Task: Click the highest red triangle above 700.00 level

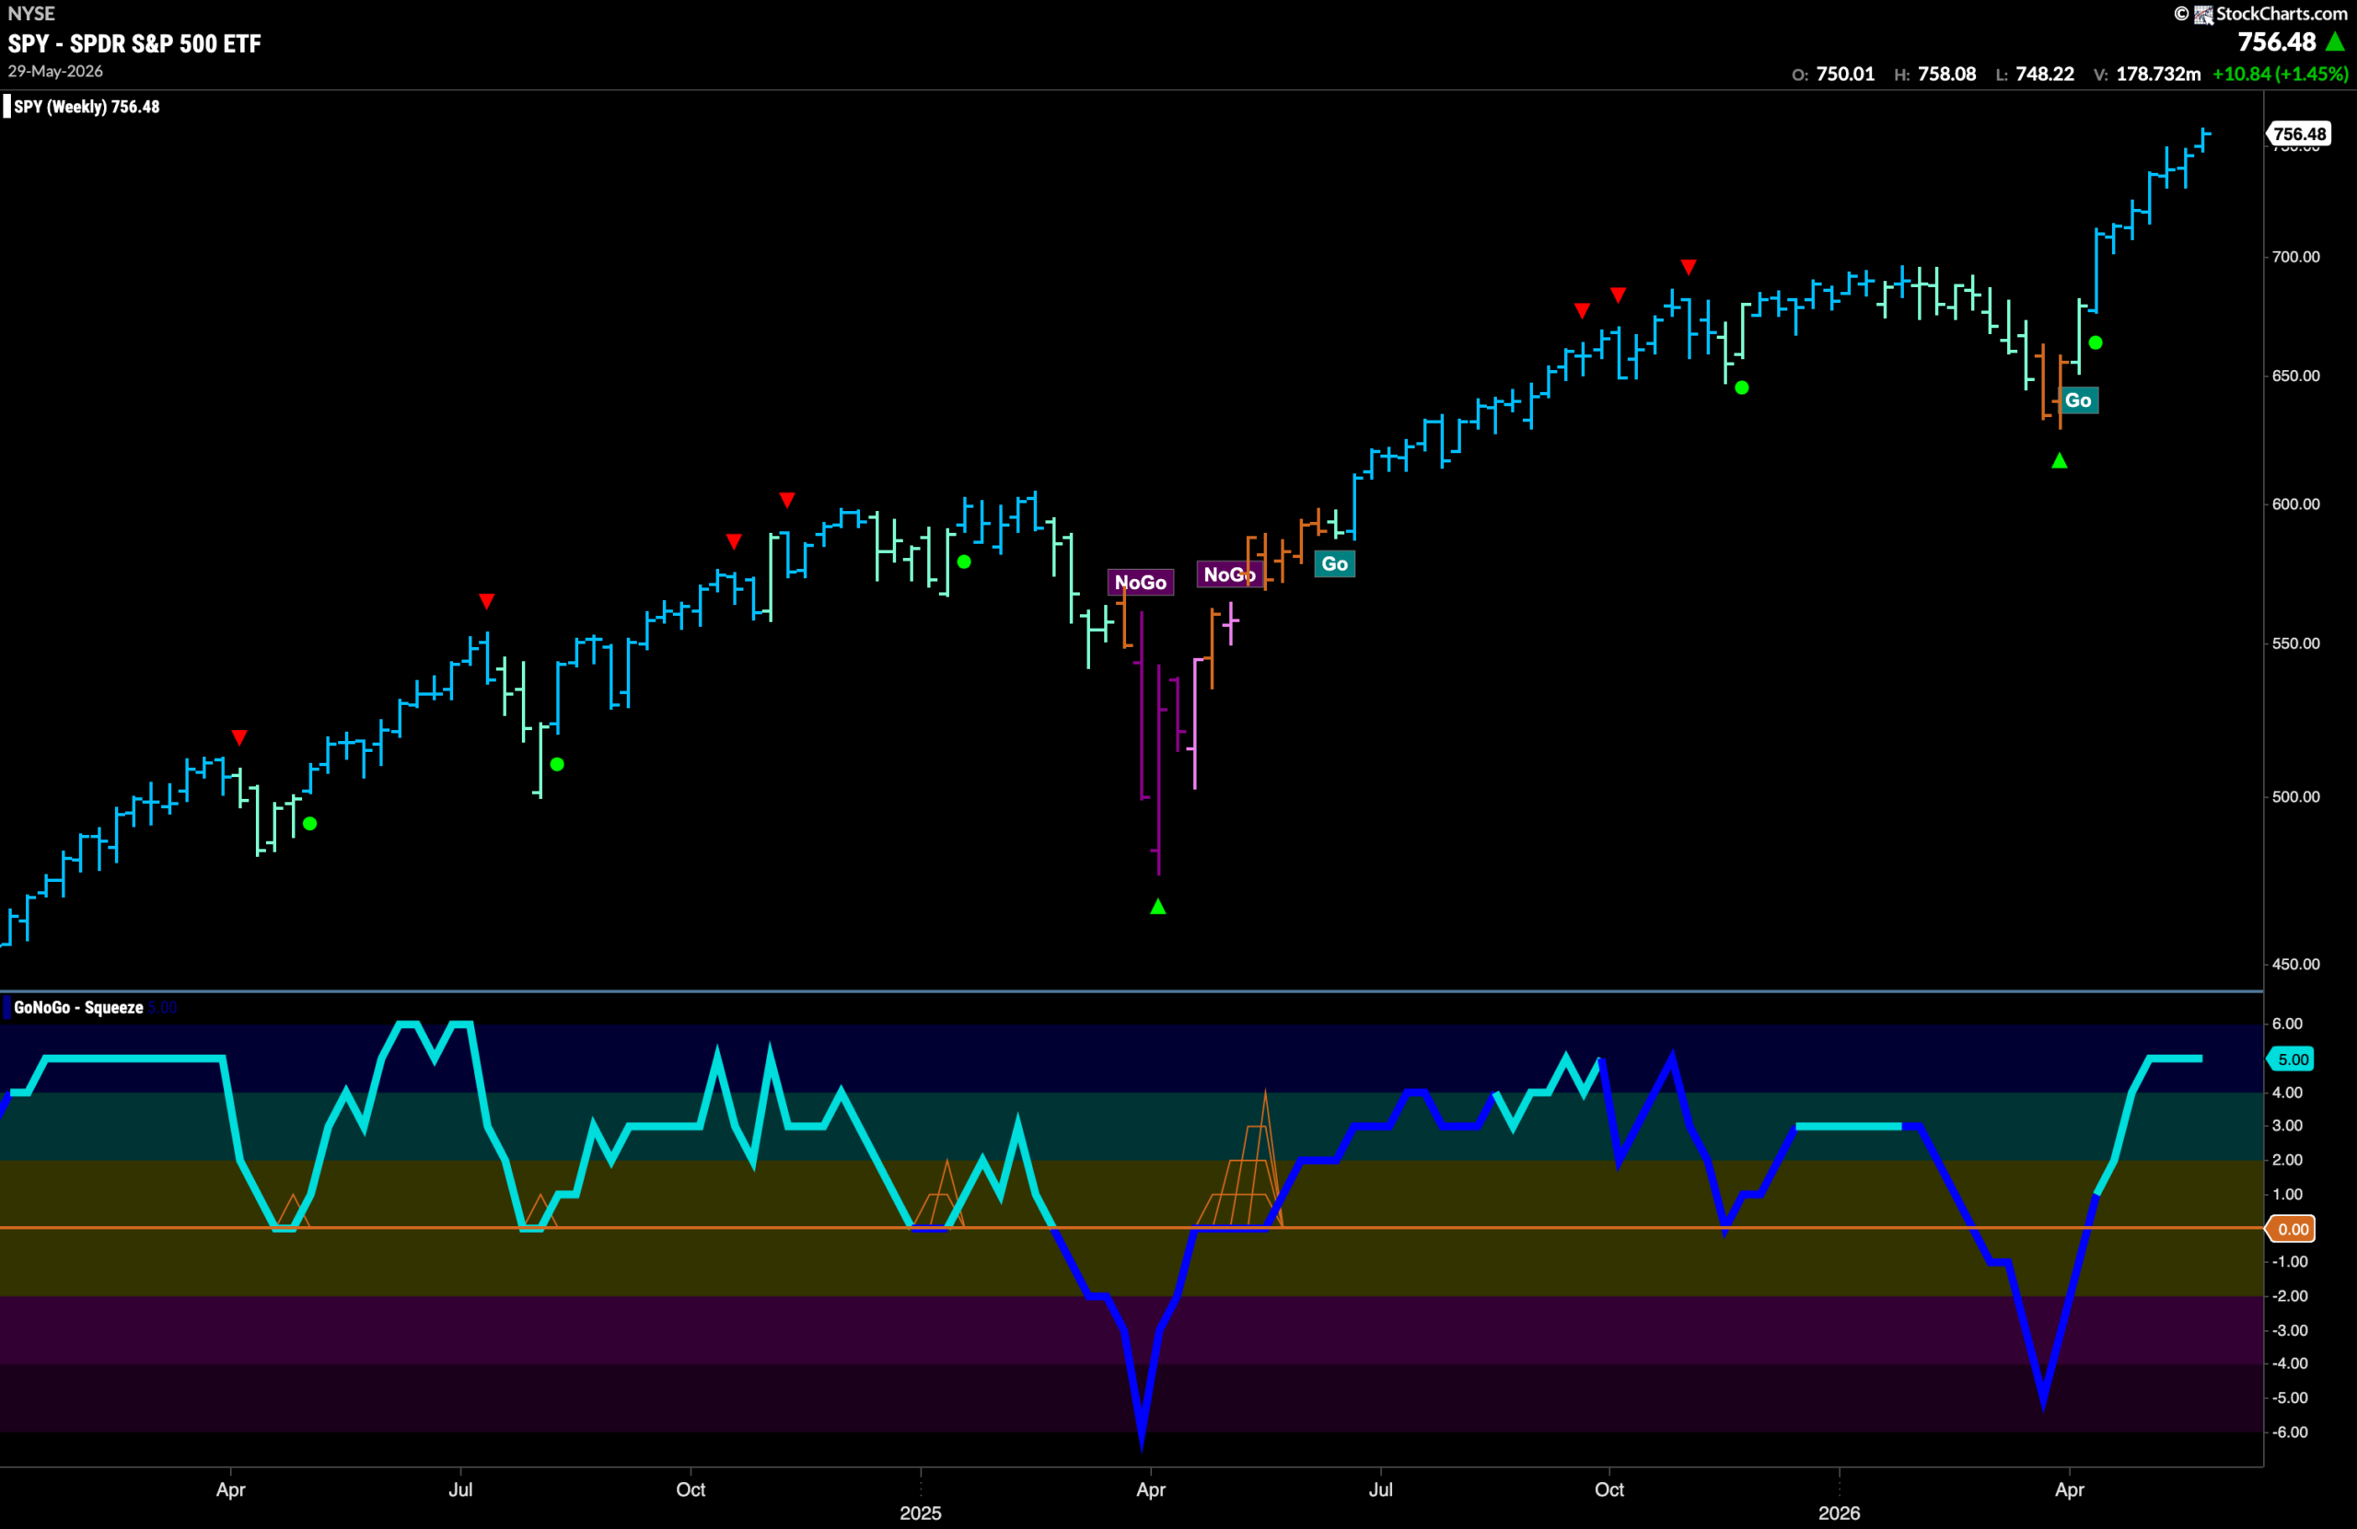Action: click(1689, 267)
